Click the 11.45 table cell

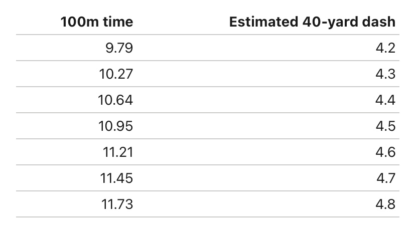(x=117, y=178)
